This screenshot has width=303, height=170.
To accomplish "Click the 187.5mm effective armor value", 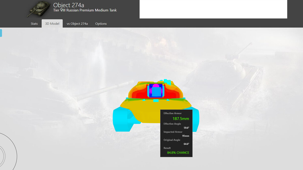I will click(181, 119).
